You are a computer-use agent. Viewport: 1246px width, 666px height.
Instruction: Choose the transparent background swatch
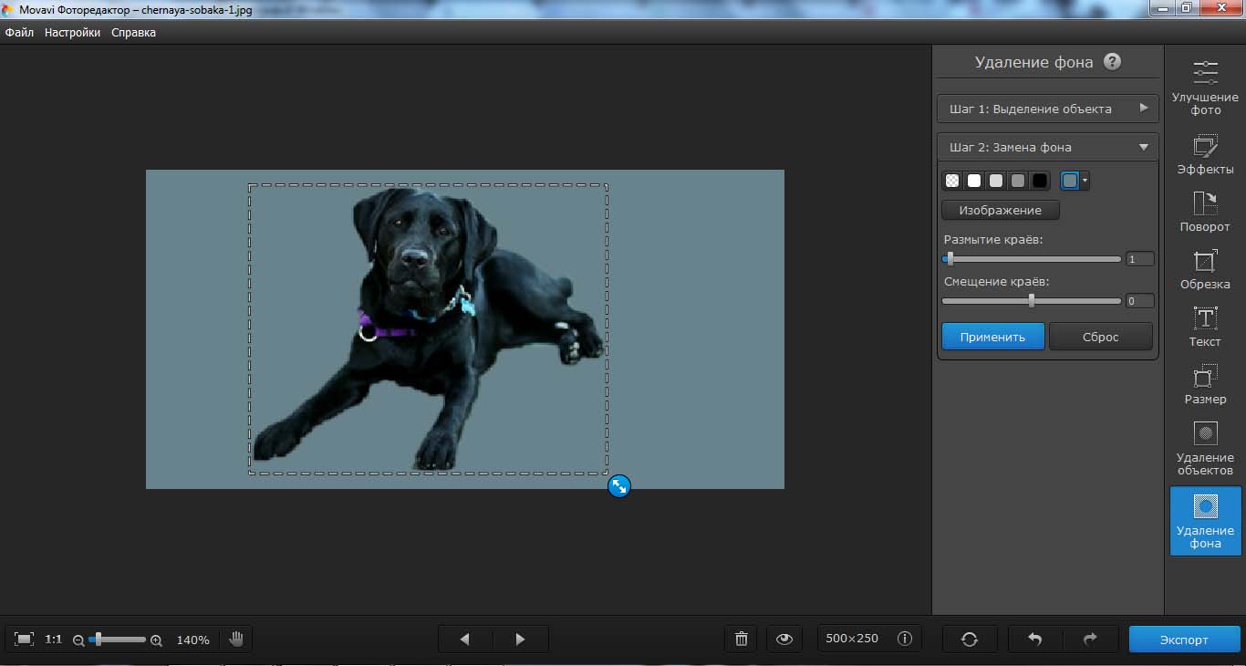tap(952, 181)
